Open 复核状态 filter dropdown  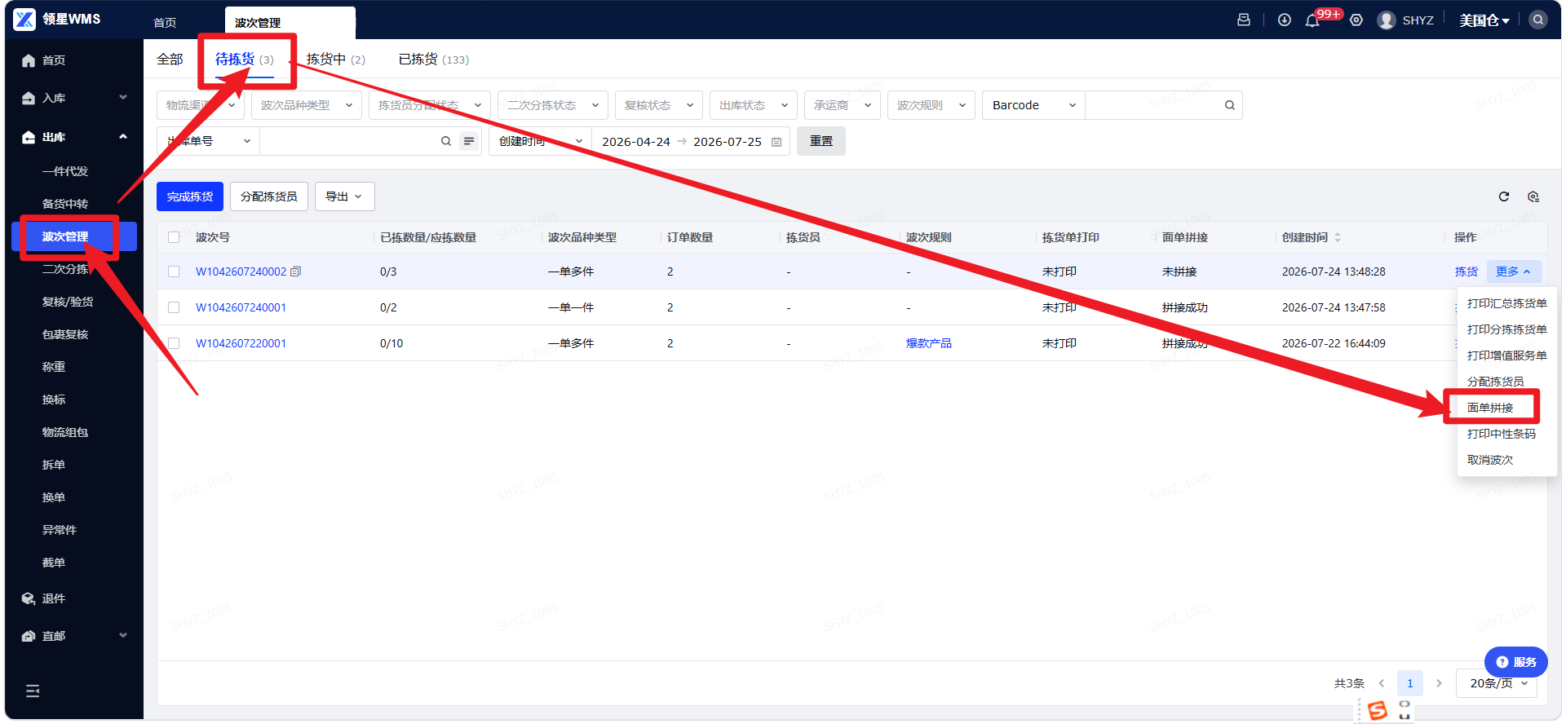pyautogui.click(x=659, y=105)
